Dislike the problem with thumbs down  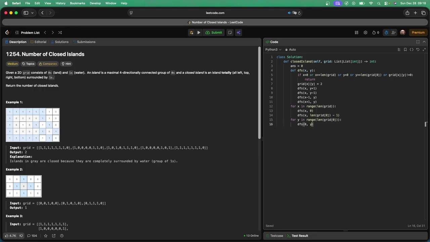21,236
